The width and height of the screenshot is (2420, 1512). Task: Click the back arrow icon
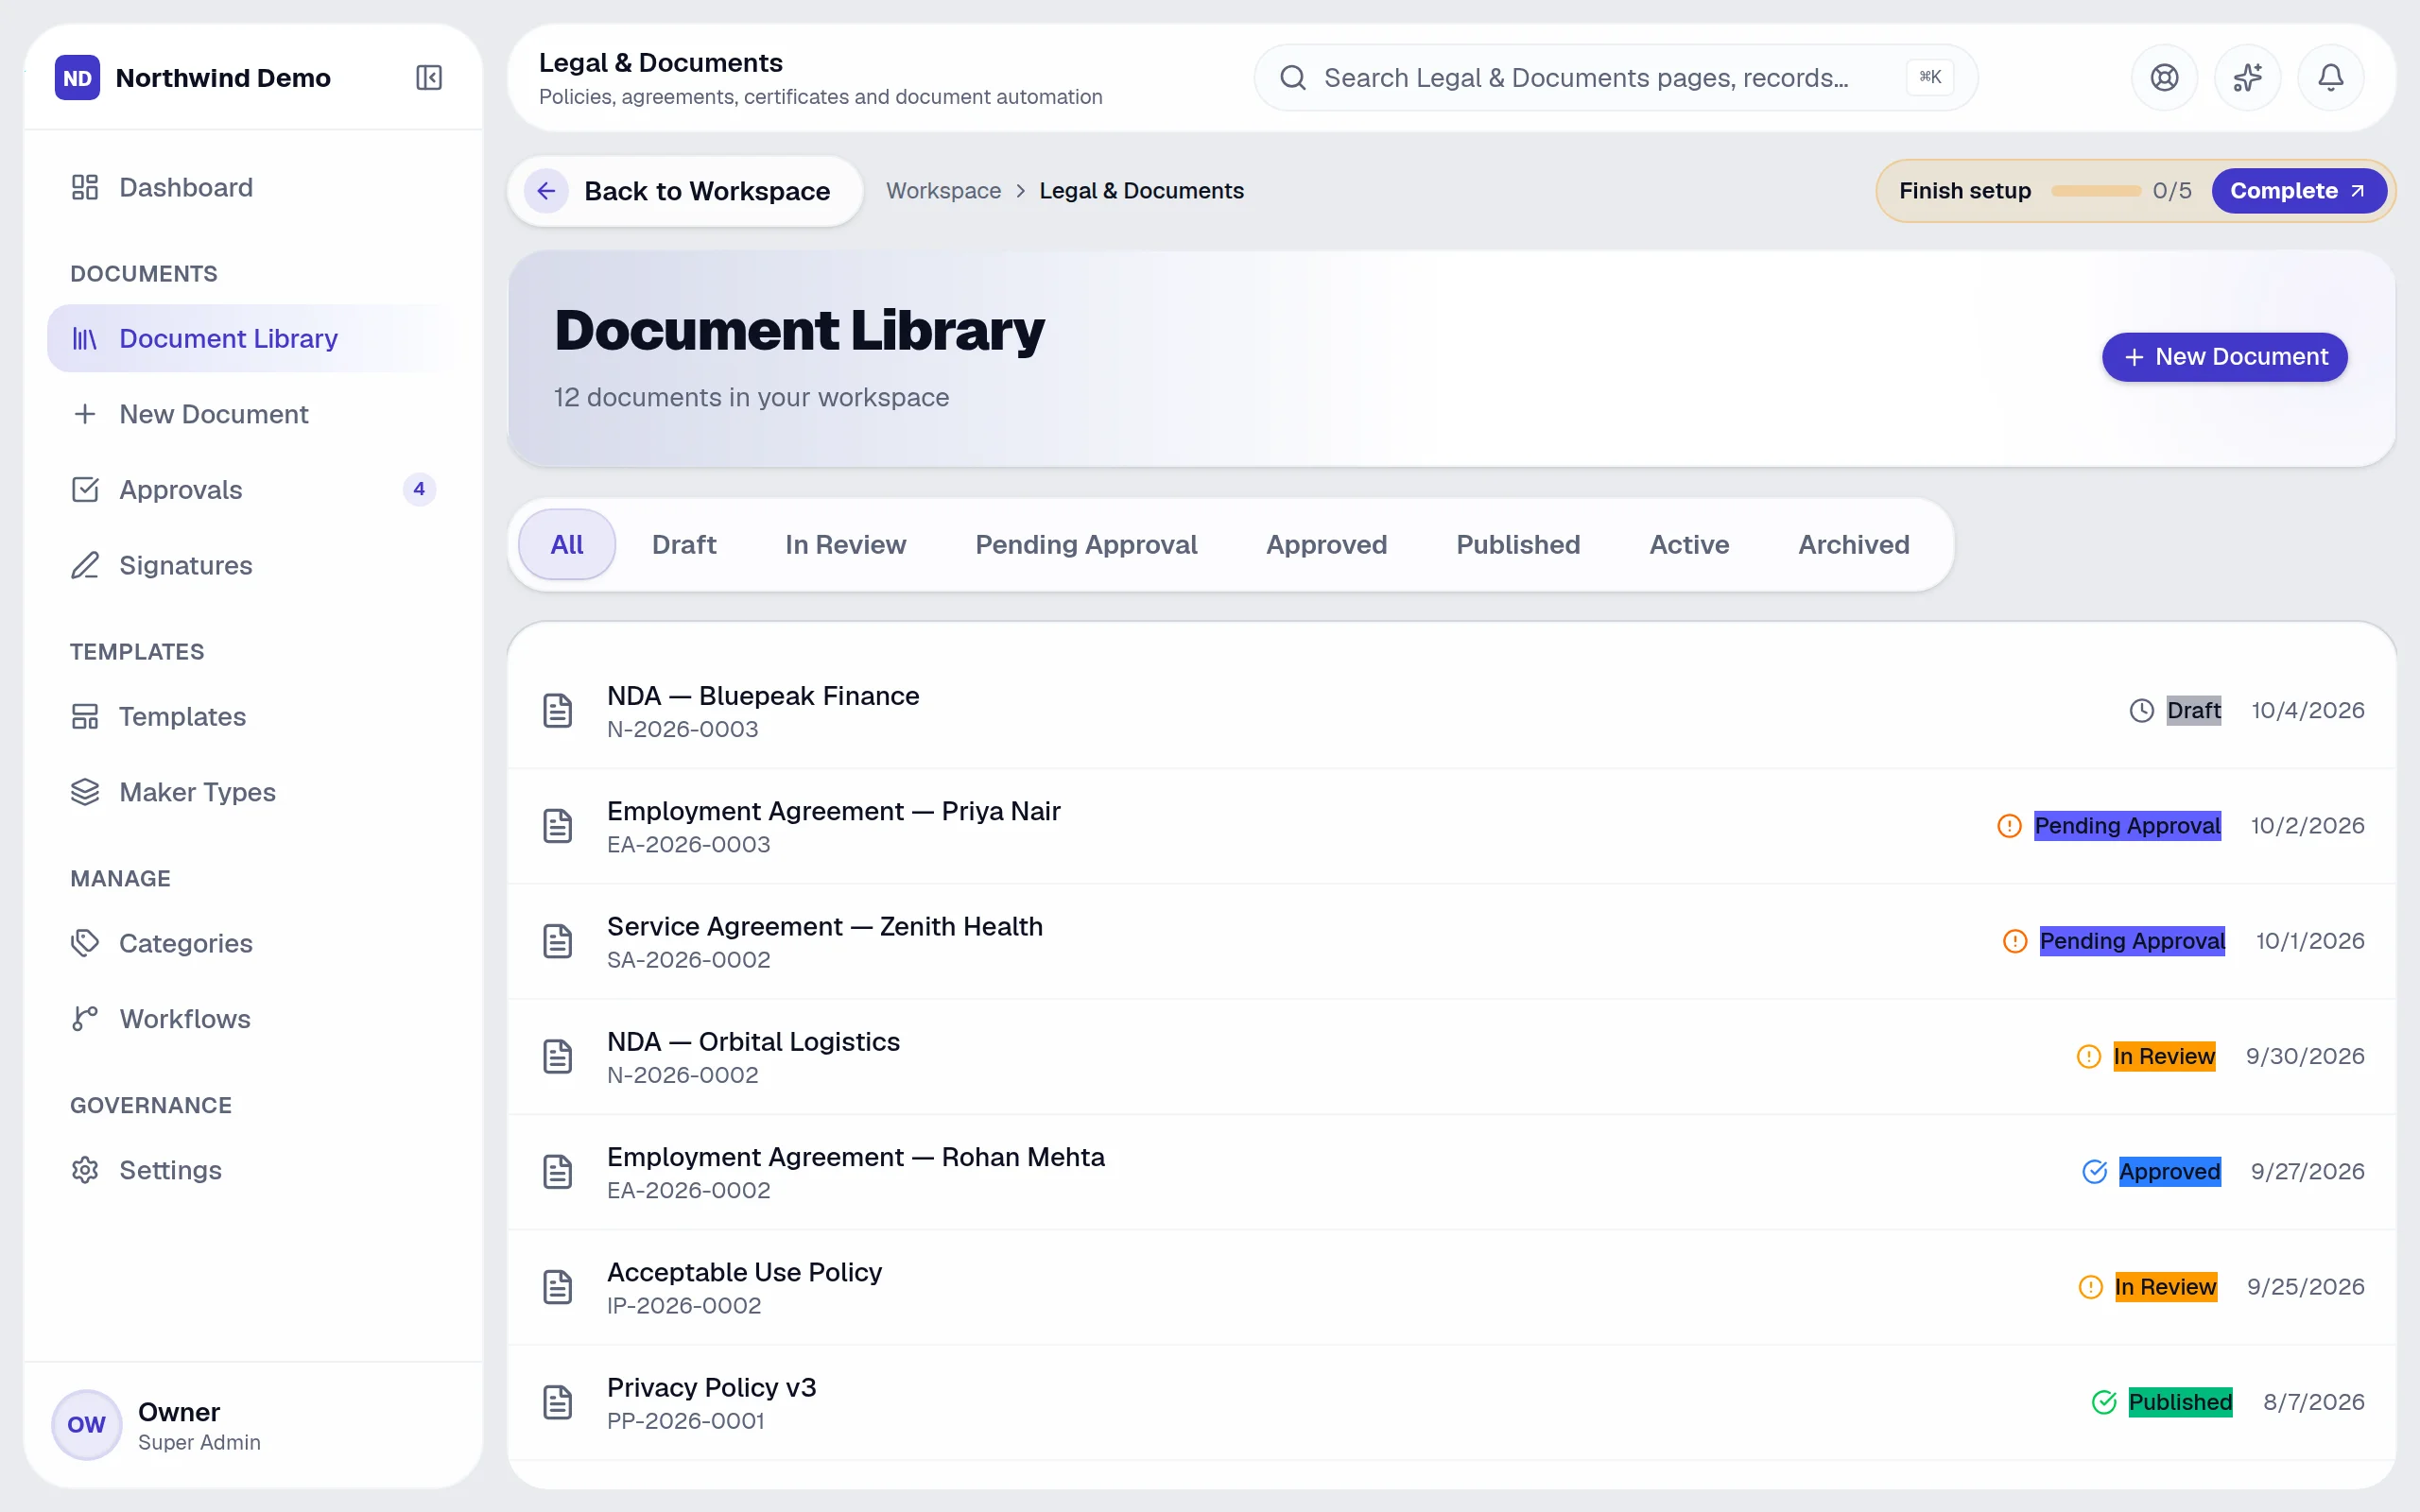pyautogui.click(x=546, y=191)
